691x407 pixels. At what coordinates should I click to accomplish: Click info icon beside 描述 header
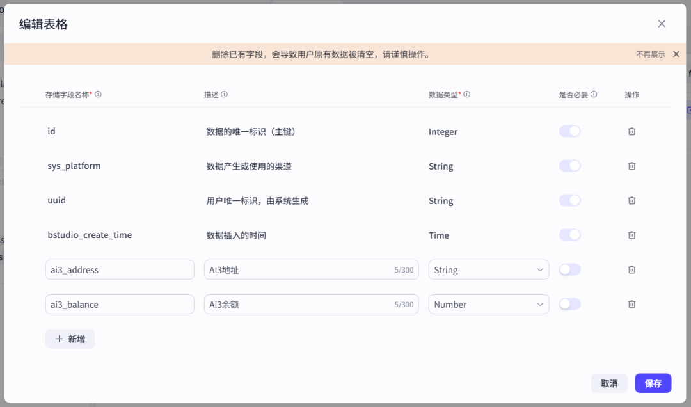pos(225,94)
